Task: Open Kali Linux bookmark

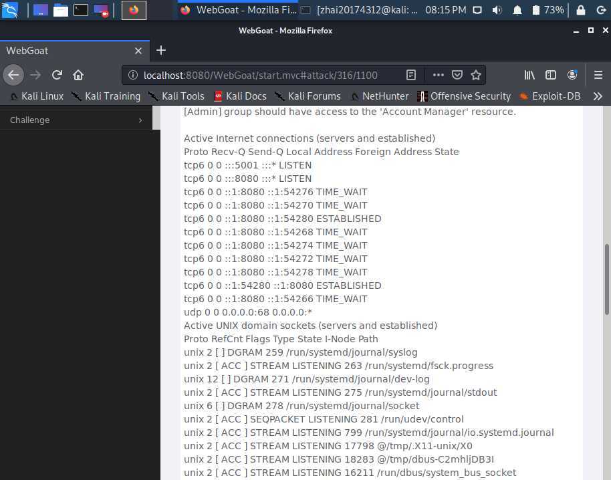Action: (37, 96)
